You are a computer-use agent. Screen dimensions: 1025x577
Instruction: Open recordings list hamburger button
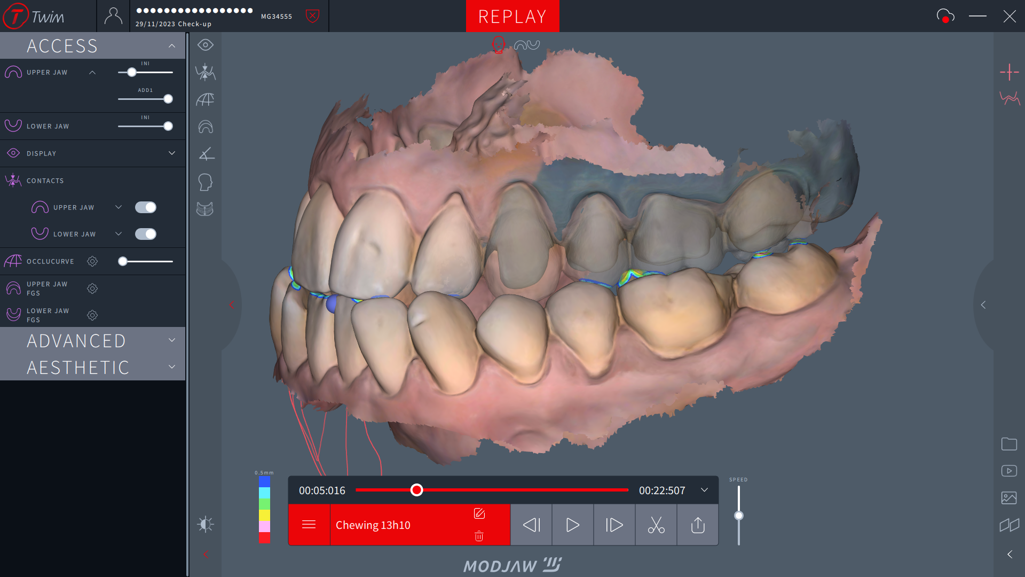pos(309,525)
